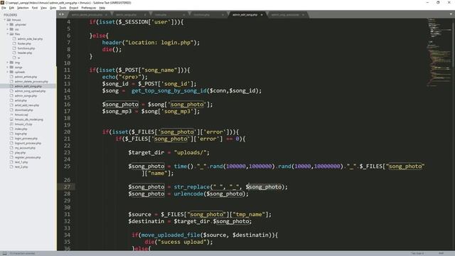Image resolution: width=455 pixels, height=256 pixels.
Task: Click the hmusic_db_model.png image icon
Action: (x=11, y=119)
